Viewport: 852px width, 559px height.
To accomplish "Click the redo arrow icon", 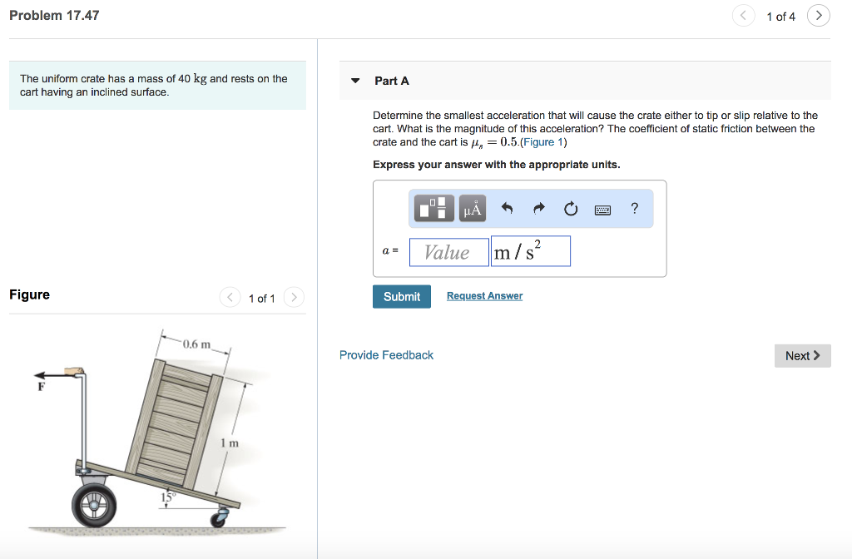I will [538, 208].
